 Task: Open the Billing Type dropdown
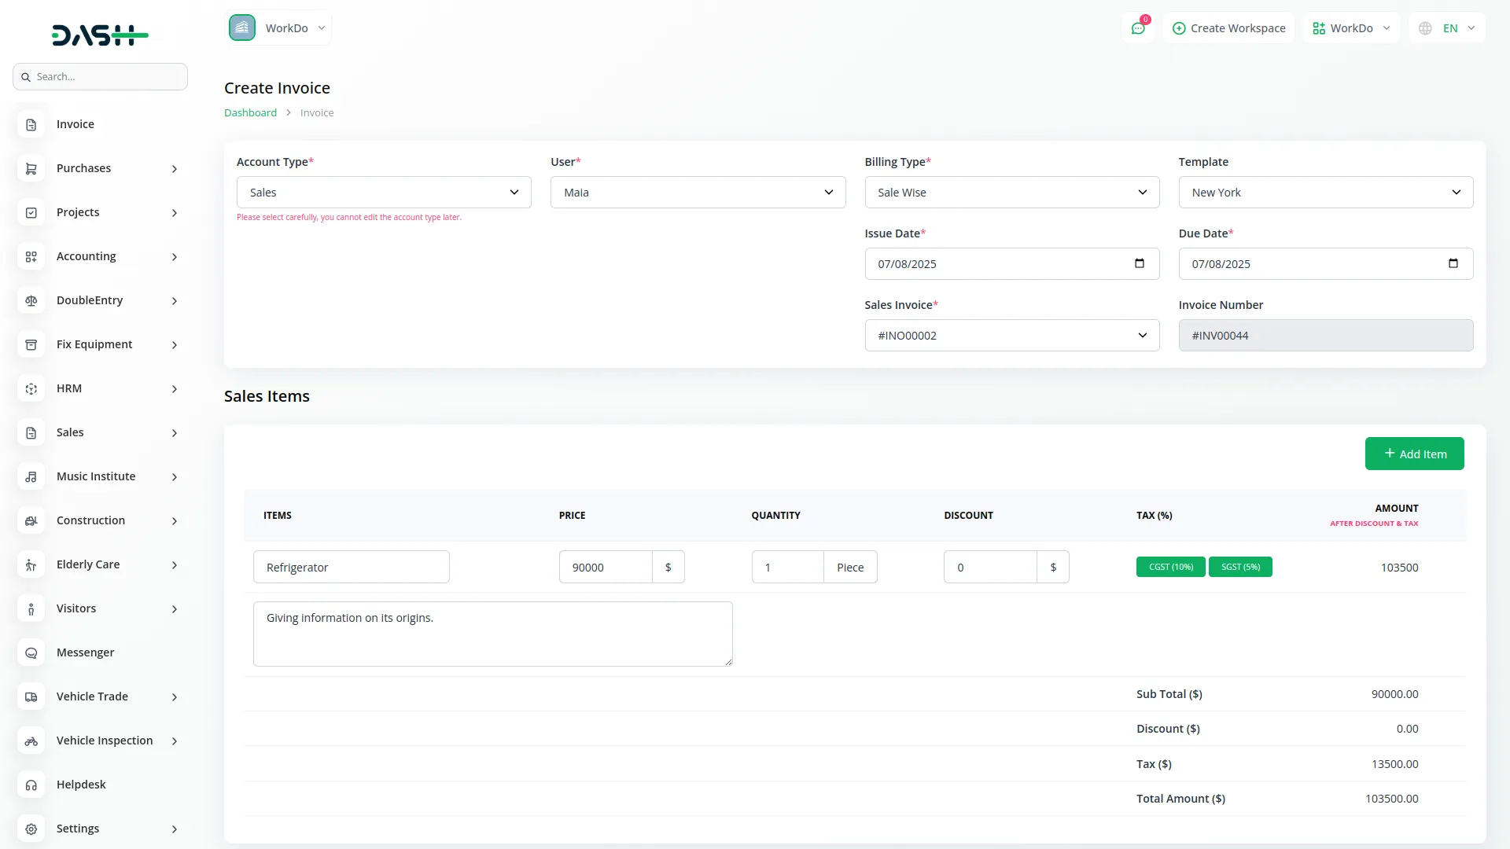click(x=1011, y=193)
